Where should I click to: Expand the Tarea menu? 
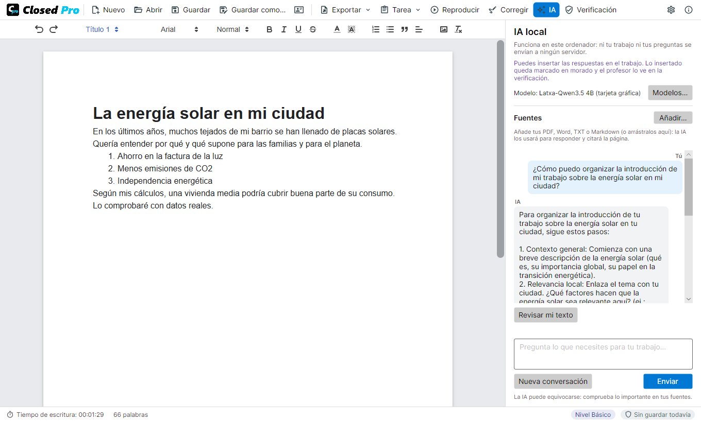(400, 10)
